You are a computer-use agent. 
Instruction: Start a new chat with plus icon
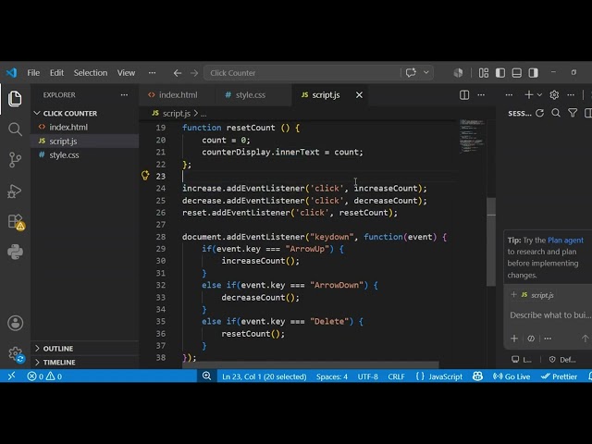[529, 94]
